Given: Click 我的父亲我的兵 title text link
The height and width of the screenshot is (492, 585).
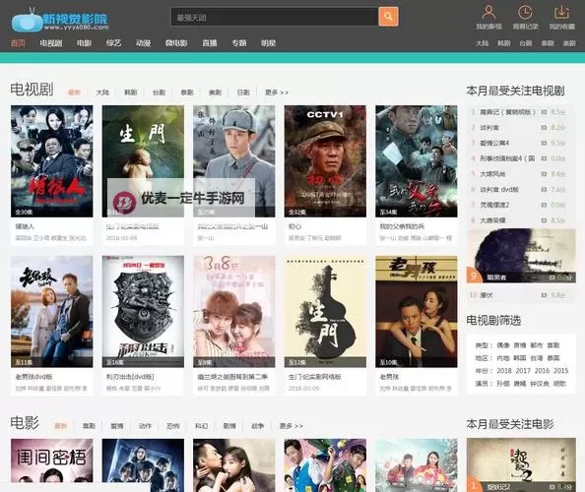Looking at the screenshot, I should 402,226.
